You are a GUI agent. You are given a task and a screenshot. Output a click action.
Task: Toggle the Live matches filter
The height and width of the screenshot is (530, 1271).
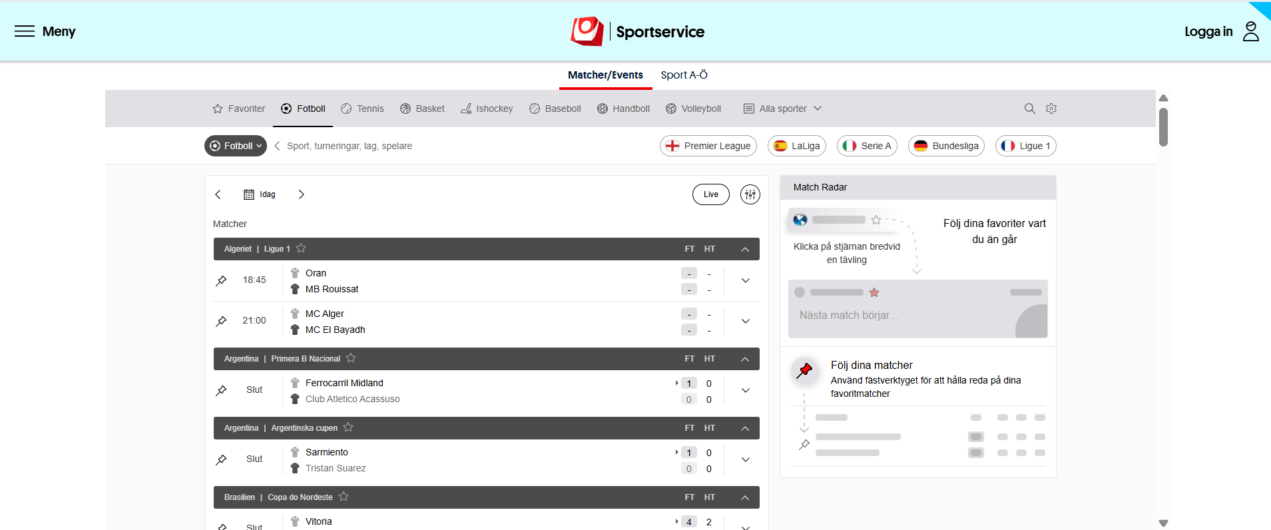tap(710, 194)
